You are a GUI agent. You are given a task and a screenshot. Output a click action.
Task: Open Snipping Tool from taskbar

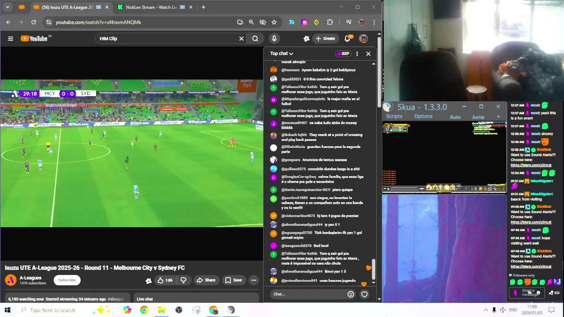197,310
